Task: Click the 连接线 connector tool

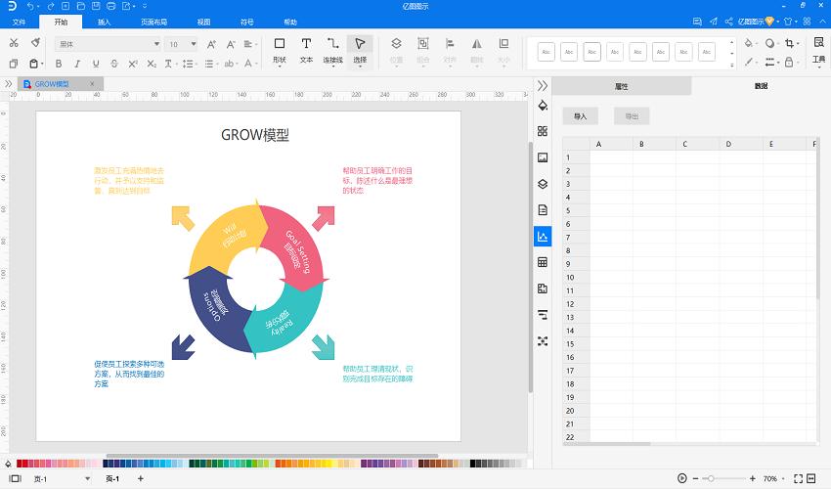Action: (x=333, y=49)
